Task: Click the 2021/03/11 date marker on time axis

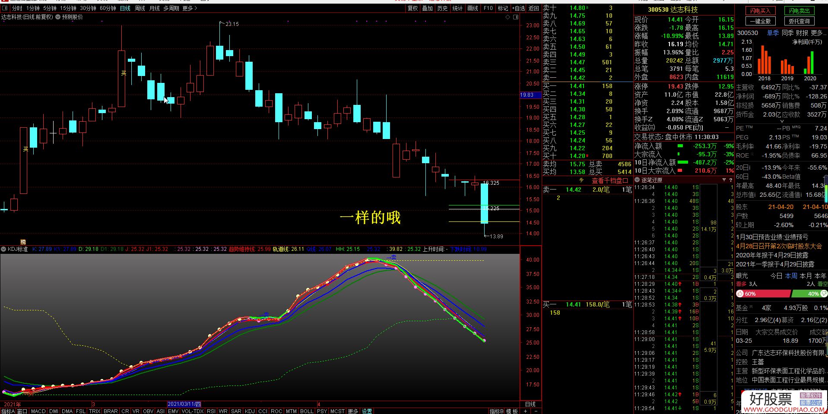Action: pos(184,404)
